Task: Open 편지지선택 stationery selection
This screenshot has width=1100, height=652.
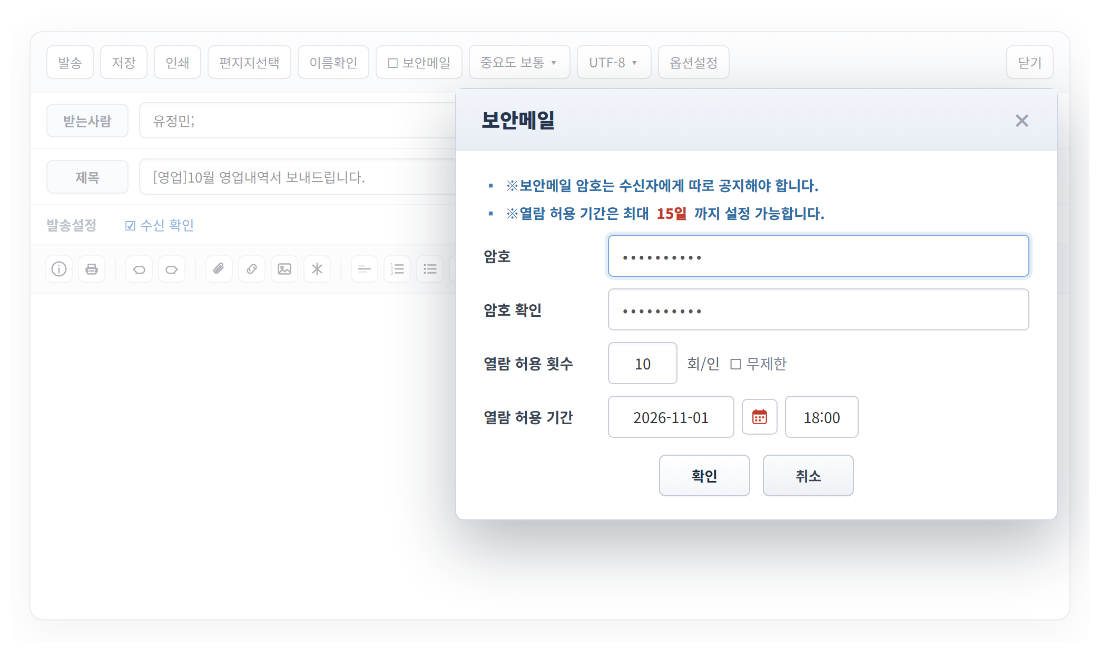Action: point(249,63)
